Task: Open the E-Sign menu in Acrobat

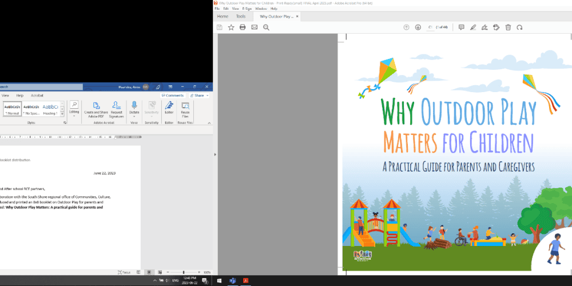Action: [x=247, y=9]
